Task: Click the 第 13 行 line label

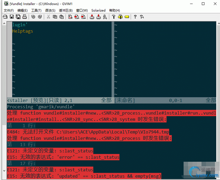Action: [21, 144]
